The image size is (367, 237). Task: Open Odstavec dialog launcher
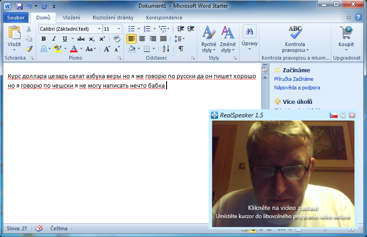[x=193, y=58]
